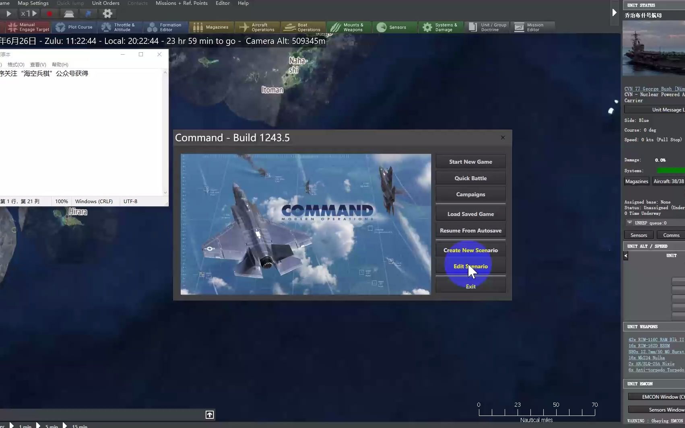Screen dimensions: 685x428
Task: Open Mounts & Weapons
Action: 349,27
